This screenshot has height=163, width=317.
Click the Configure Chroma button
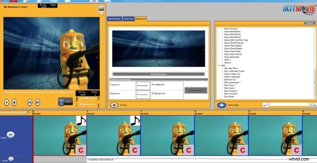pos(196,90)
